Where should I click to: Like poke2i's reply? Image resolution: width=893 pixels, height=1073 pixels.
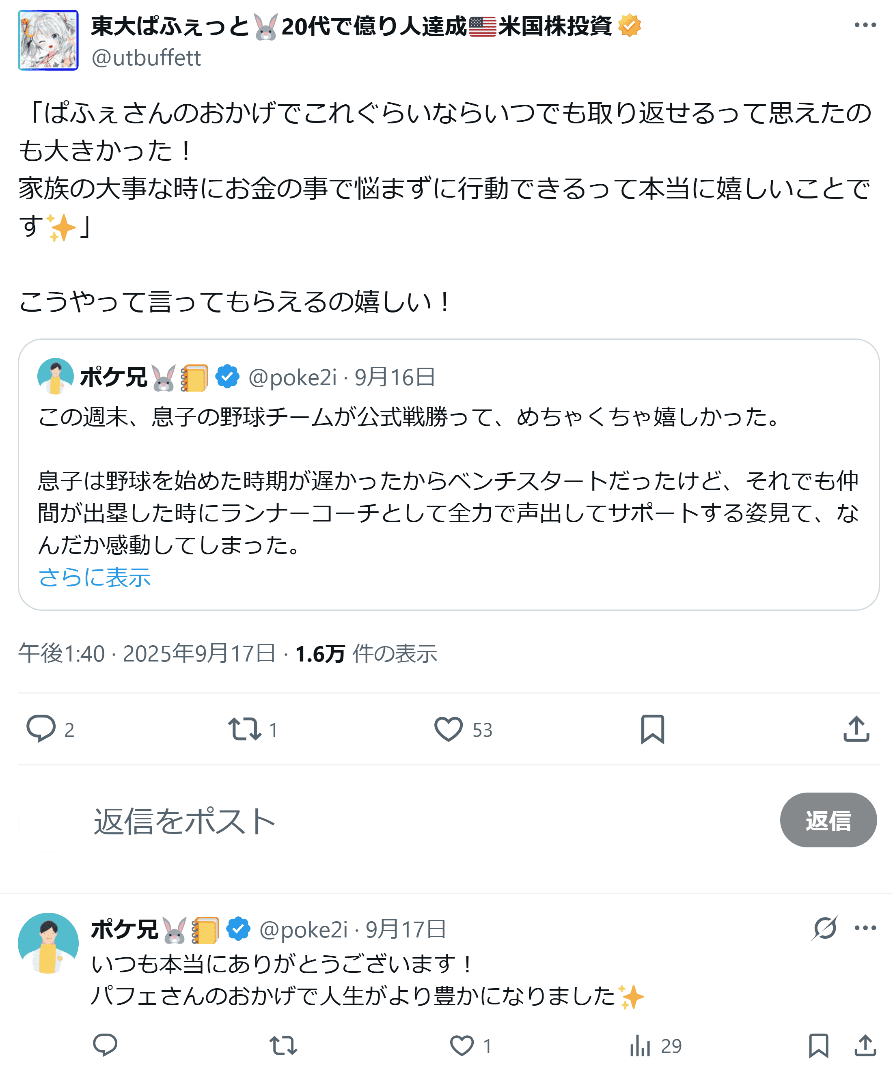(462, 1045)
